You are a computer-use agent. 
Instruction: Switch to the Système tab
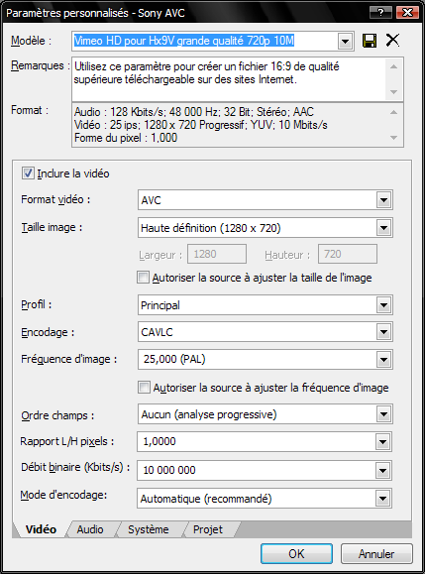point(149,529)
